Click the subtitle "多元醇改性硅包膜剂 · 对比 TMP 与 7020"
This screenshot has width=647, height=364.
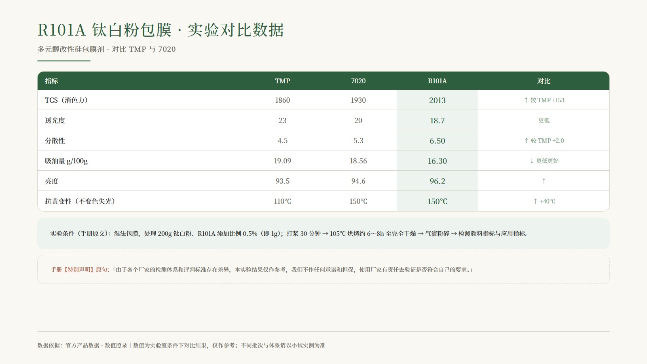coord(107,49)
